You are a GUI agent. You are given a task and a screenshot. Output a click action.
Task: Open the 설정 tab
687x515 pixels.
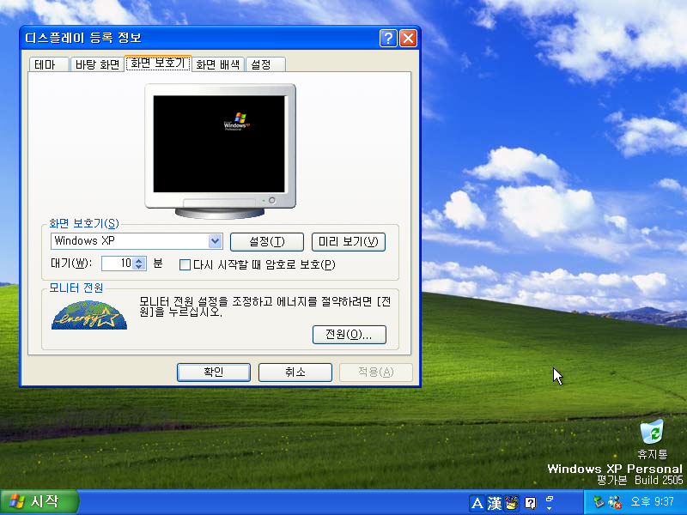(265, 64)
